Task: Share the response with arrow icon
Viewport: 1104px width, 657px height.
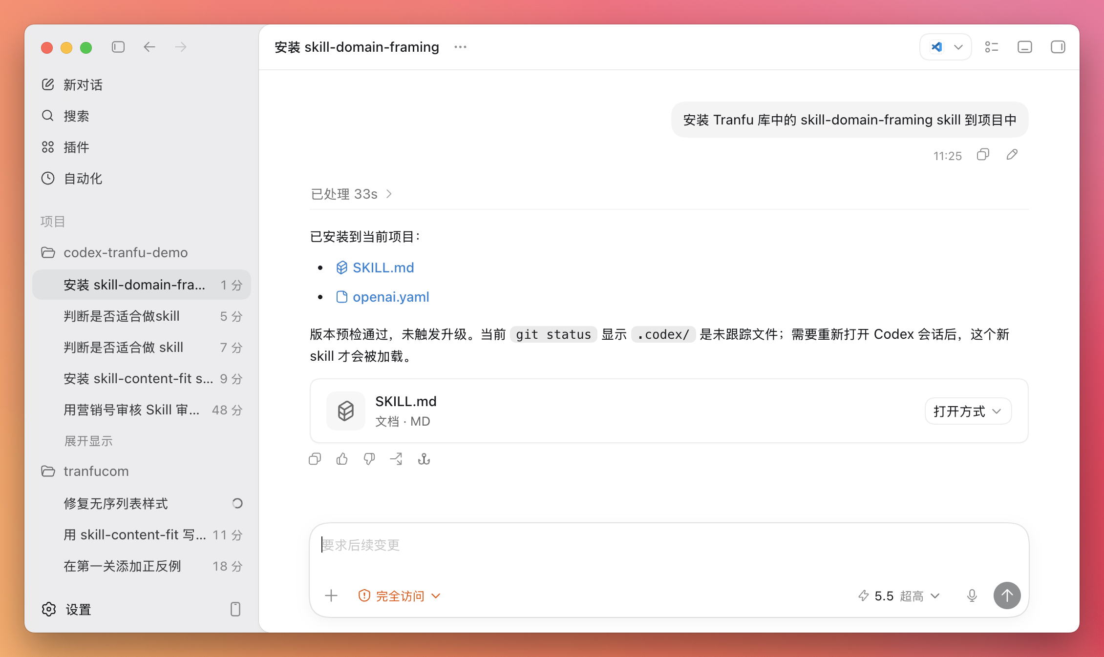Action: [396, 459]
